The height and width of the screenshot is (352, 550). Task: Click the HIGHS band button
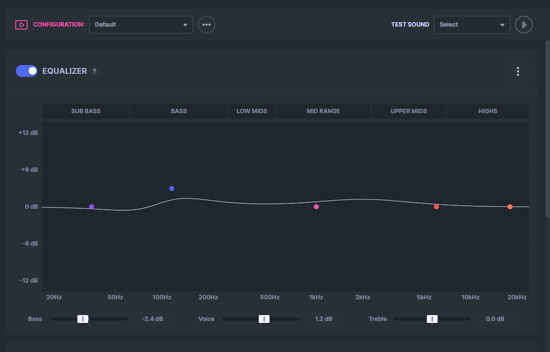[487, 111]
